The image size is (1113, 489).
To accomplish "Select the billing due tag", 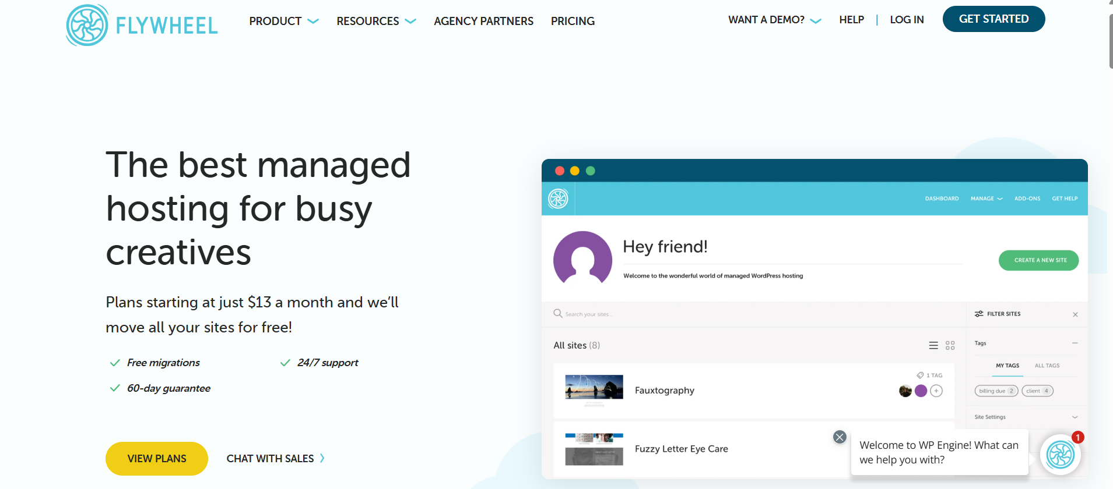I will point(996,391).
